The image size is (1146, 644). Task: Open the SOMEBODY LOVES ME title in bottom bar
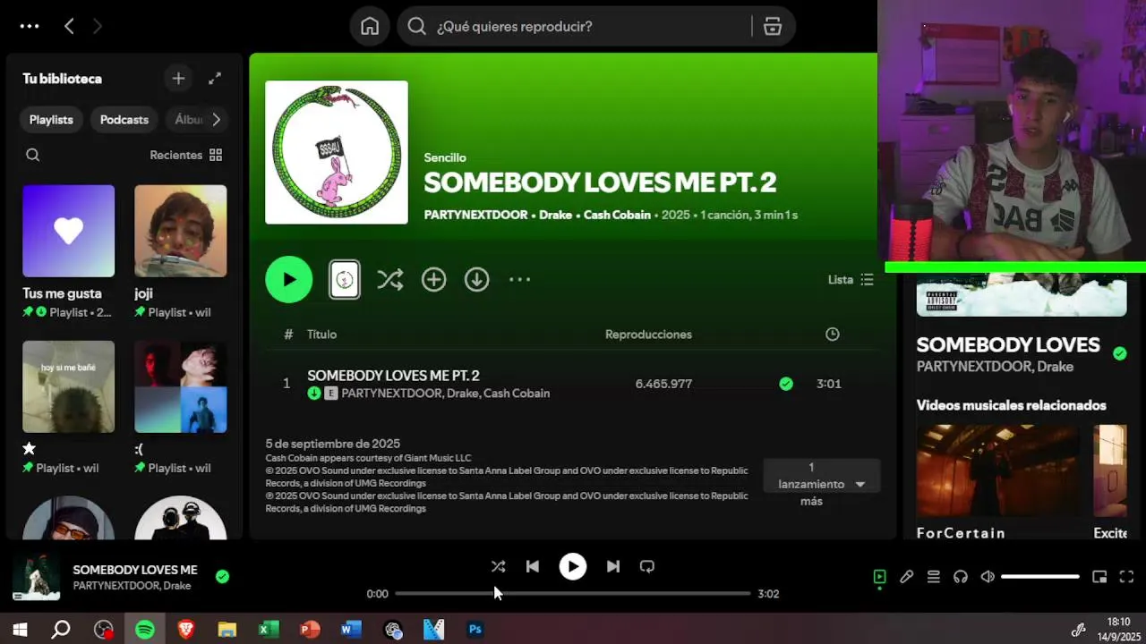click(135, 570)
